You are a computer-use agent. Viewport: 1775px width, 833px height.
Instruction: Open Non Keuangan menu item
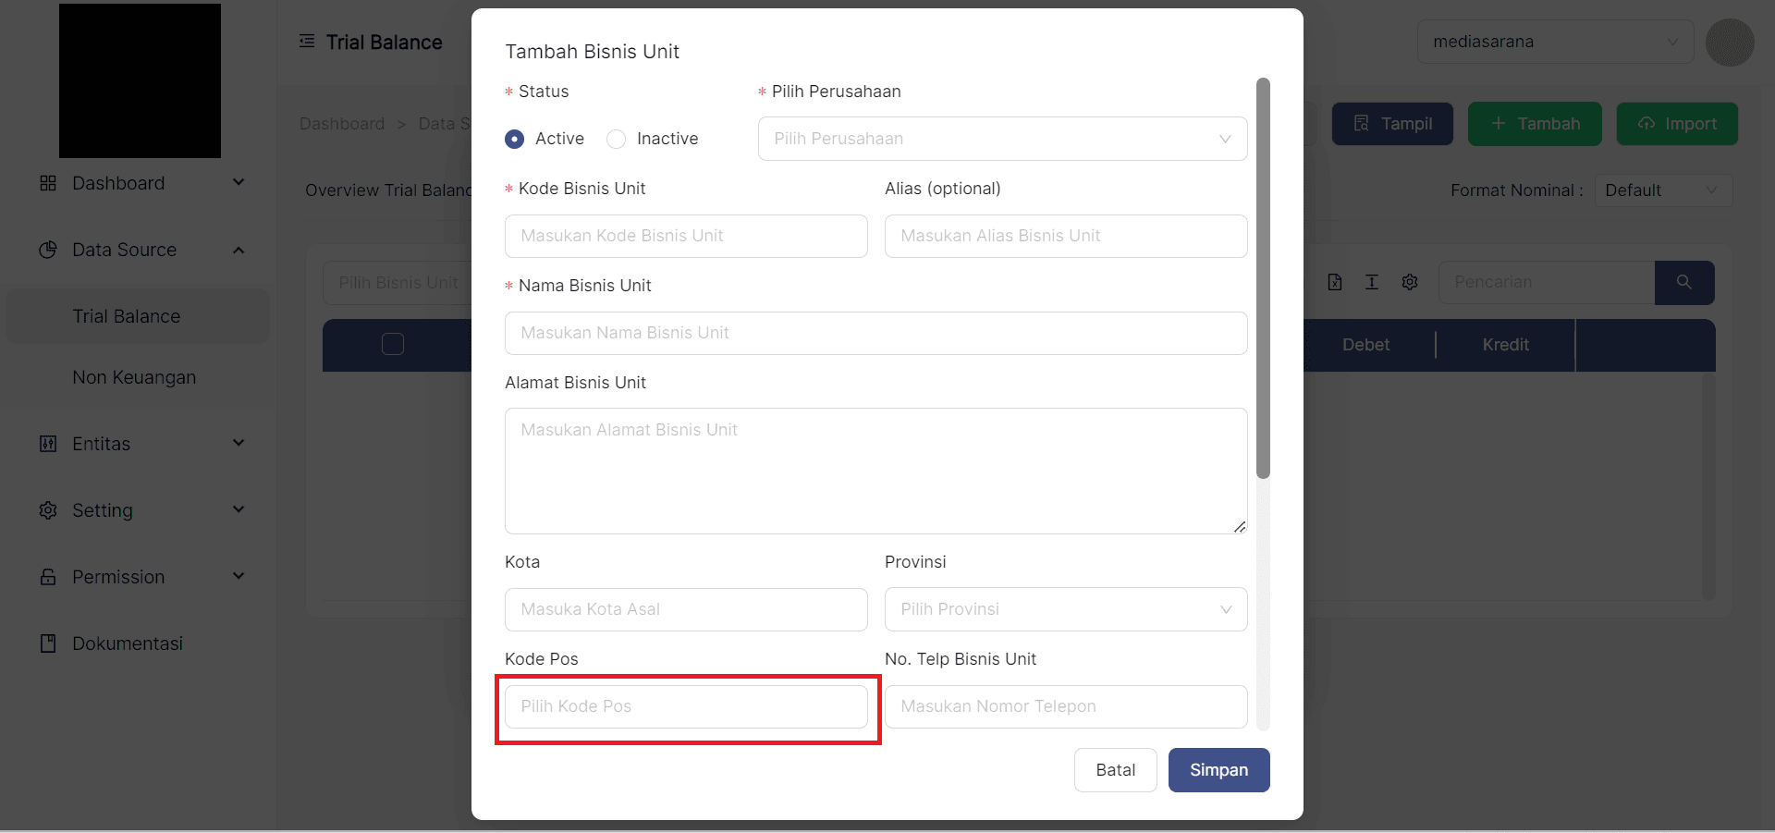click(134, 377)
